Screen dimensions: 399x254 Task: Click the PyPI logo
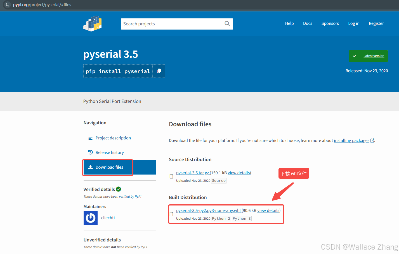[93, 24]
